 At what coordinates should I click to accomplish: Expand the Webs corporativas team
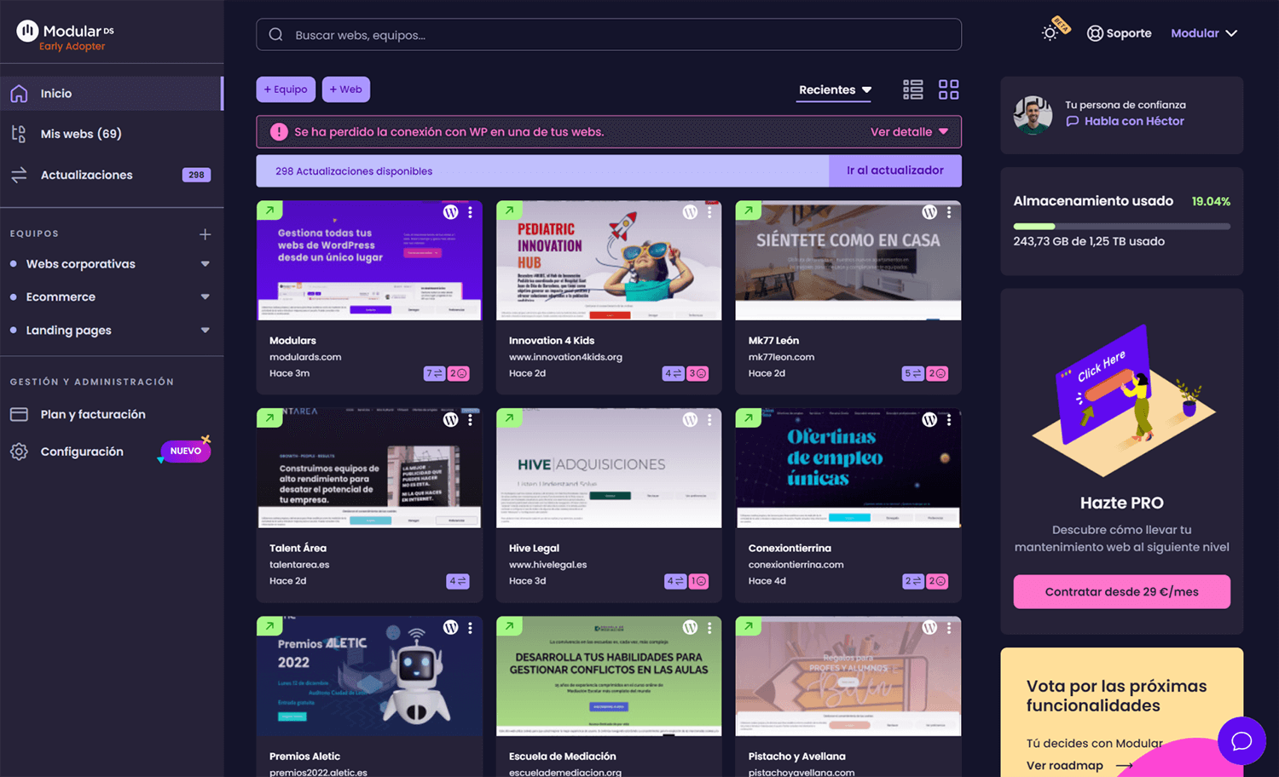click(205, 264)
